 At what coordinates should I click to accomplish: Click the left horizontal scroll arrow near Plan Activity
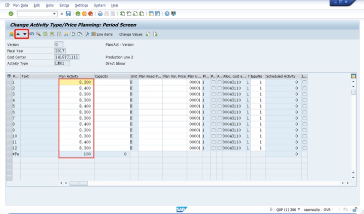(61, 183)
